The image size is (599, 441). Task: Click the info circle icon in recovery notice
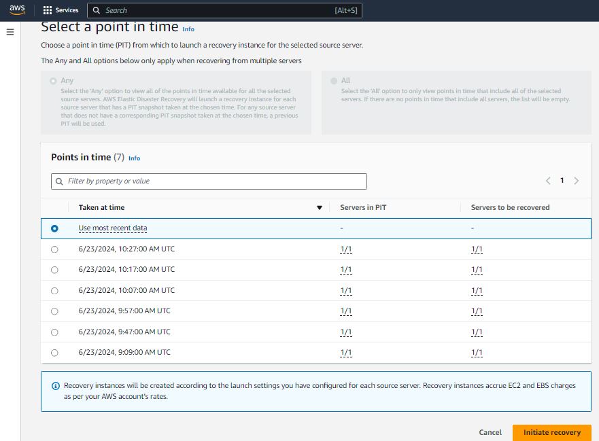point(56,386)
